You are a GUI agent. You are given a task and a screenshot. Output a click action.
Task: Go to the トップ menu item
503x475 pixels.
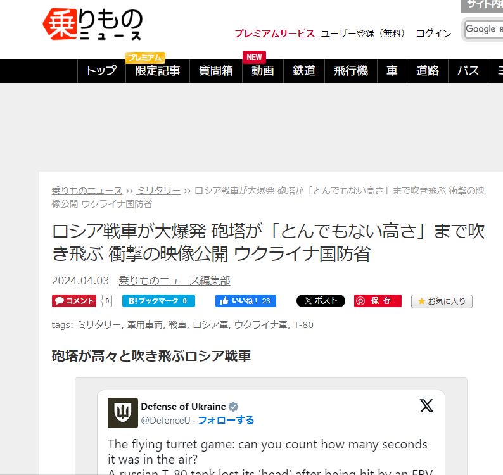(101, 71)
